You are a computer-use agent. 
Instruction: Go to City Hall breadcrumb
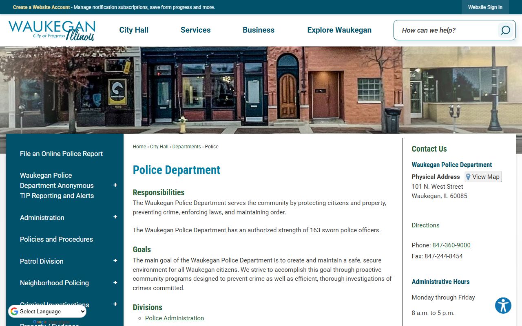pyautogui.click(x=159, y=147)
